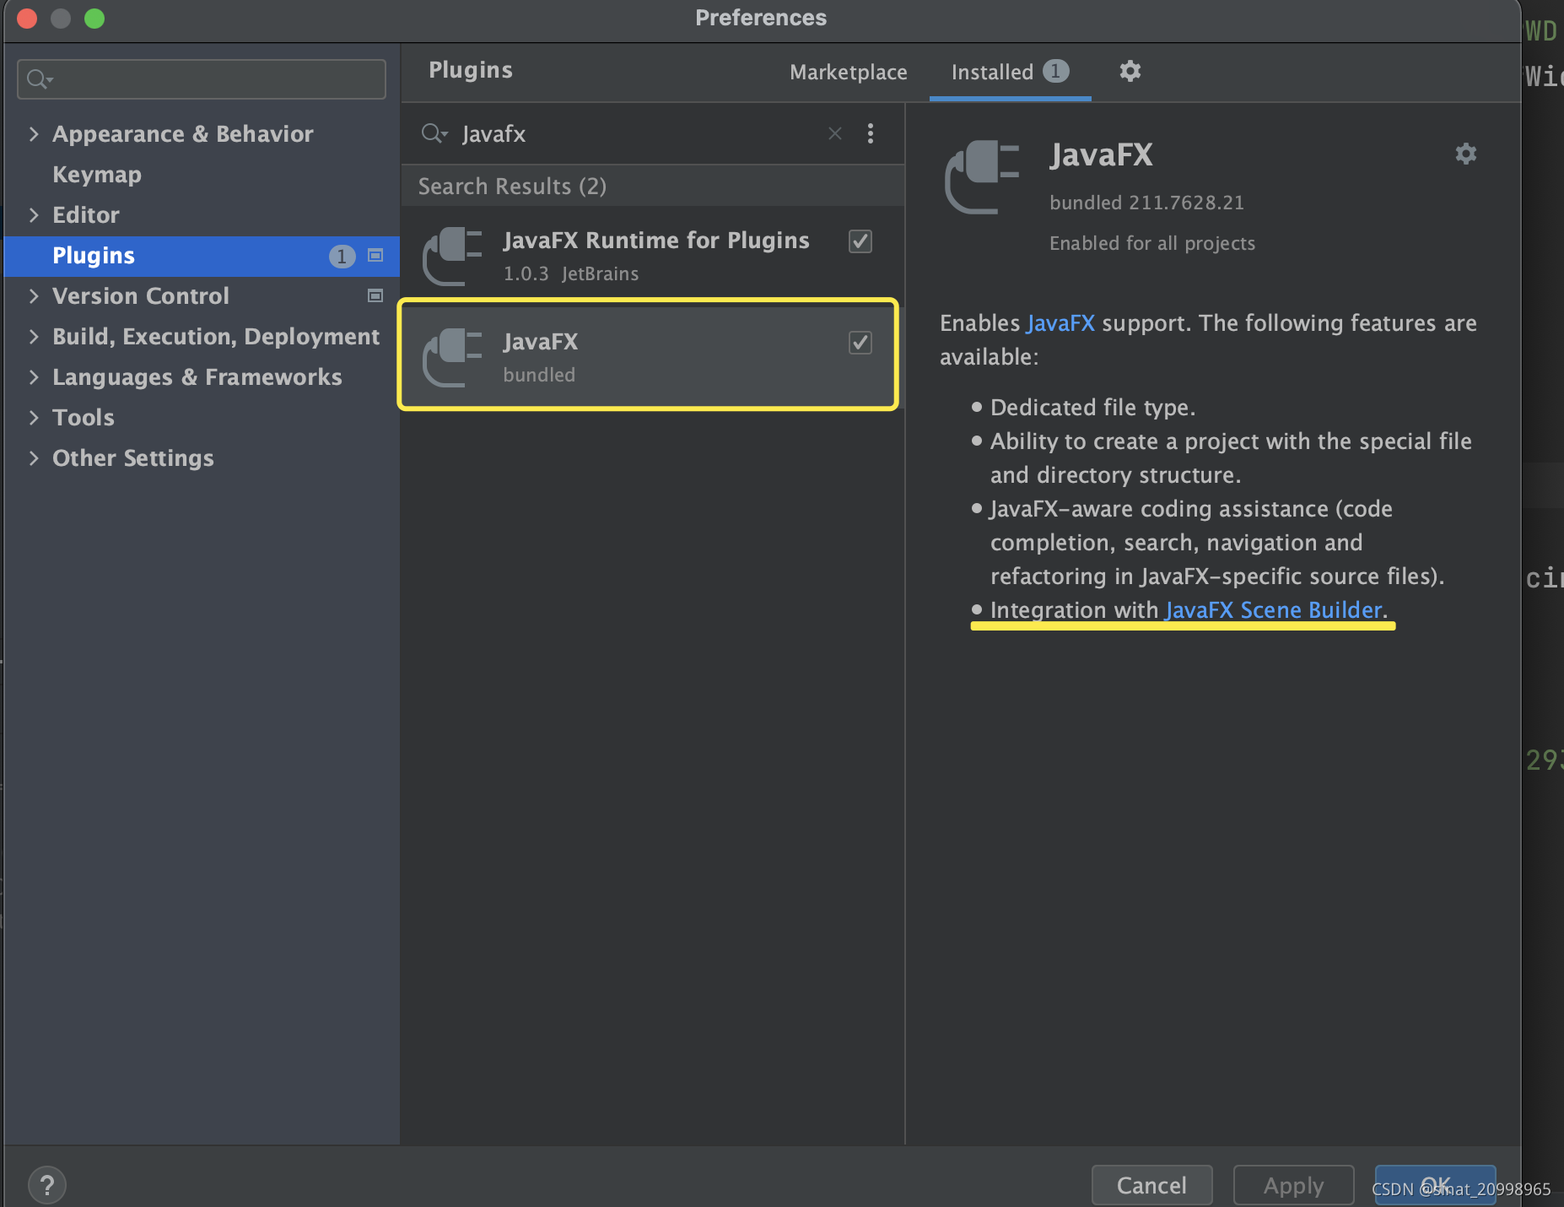Viewport: 1564px width, 1207px height.
Task: Click the Apply button
Action: coord(1293,1185)
